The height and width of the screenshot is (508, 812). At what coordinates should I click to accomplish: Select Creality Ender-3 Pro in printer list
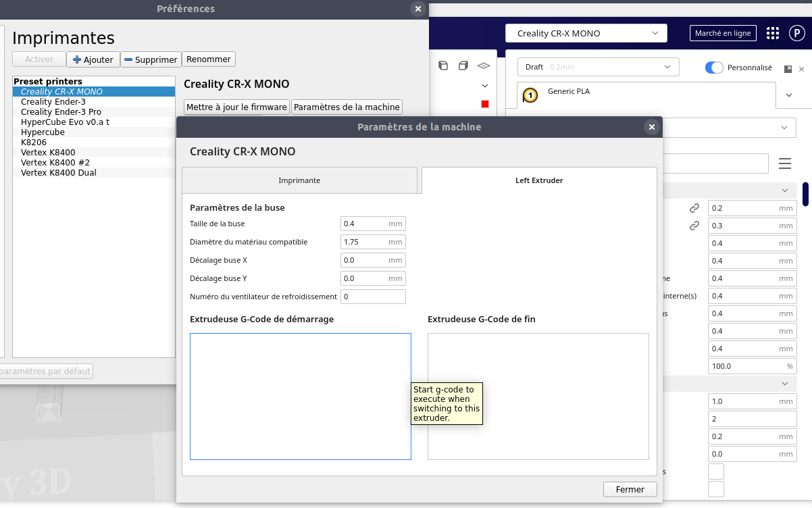coord(94,111)
